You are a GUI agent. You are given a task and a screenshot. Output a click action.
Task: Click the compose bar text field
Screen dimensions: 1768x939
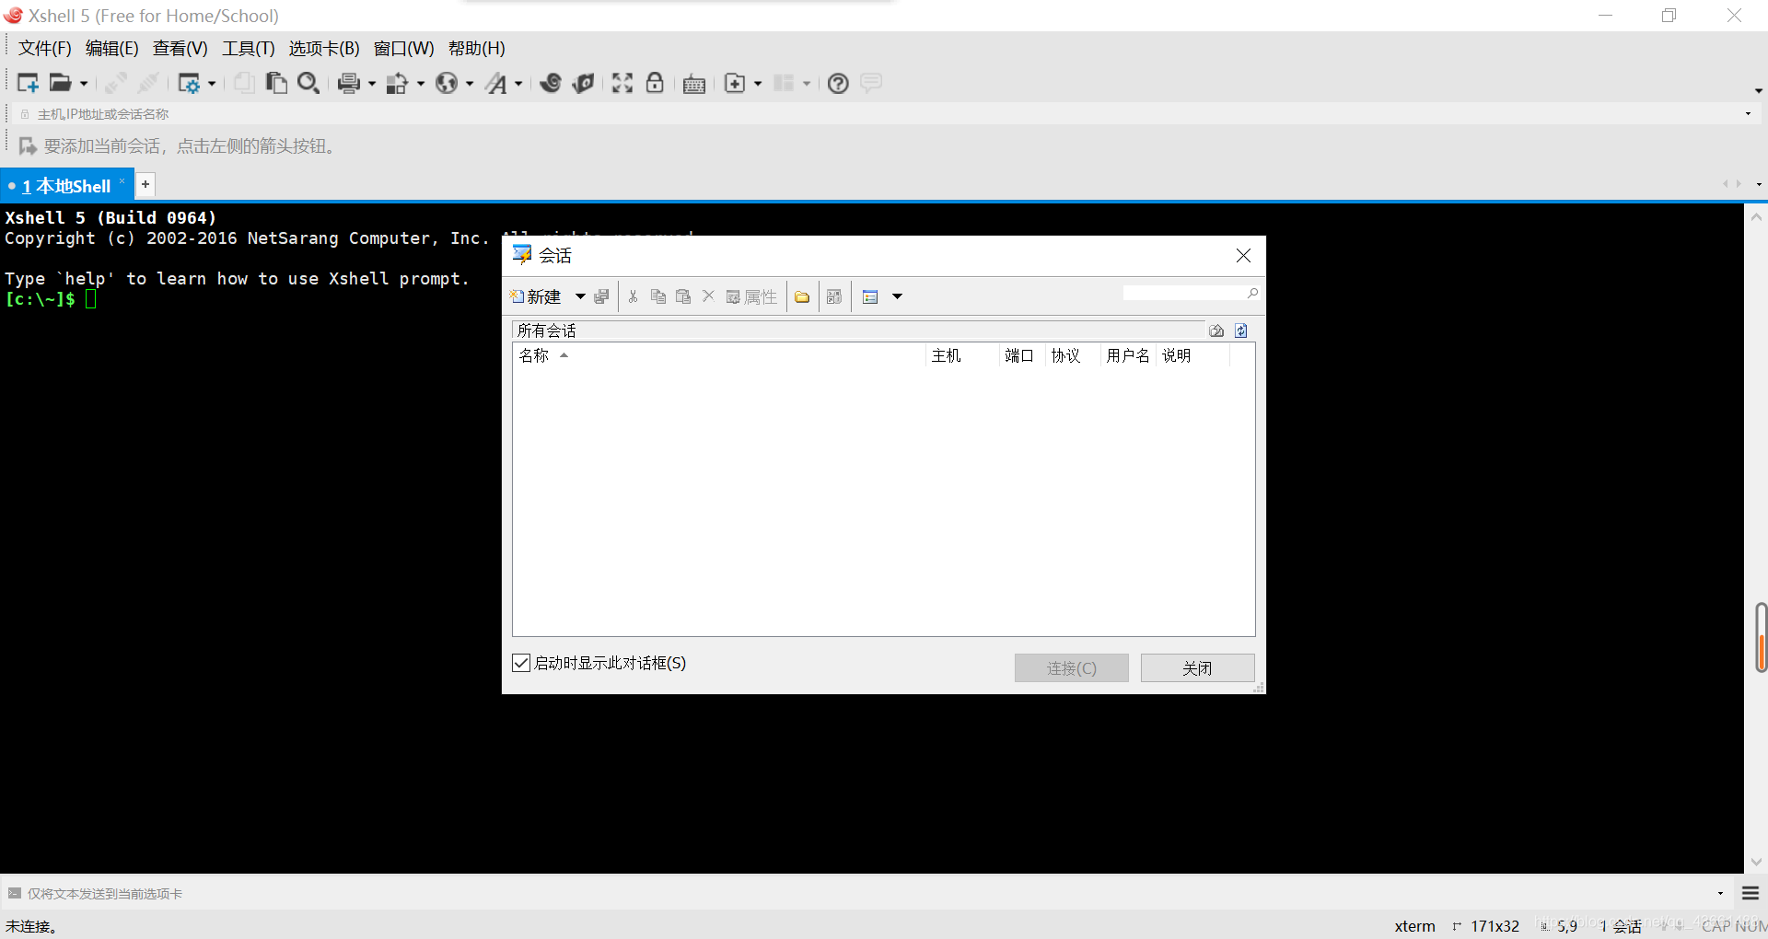pos(866,893)
